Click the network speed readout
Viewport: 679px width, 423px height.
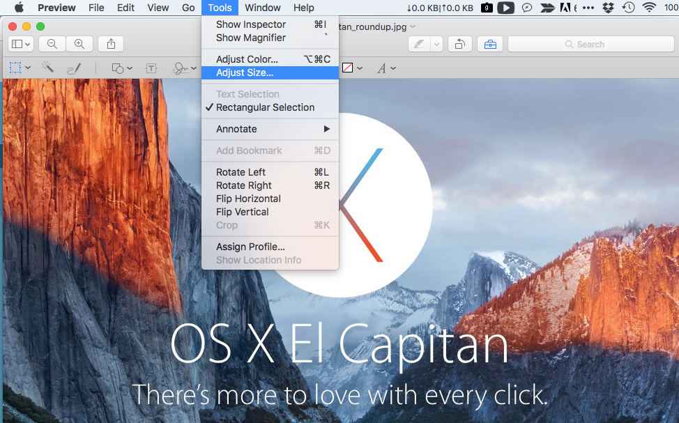coord(439,8)
